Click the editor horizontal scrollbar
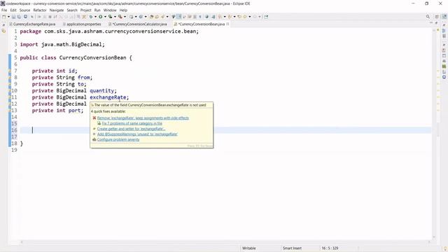 [225, 242]
